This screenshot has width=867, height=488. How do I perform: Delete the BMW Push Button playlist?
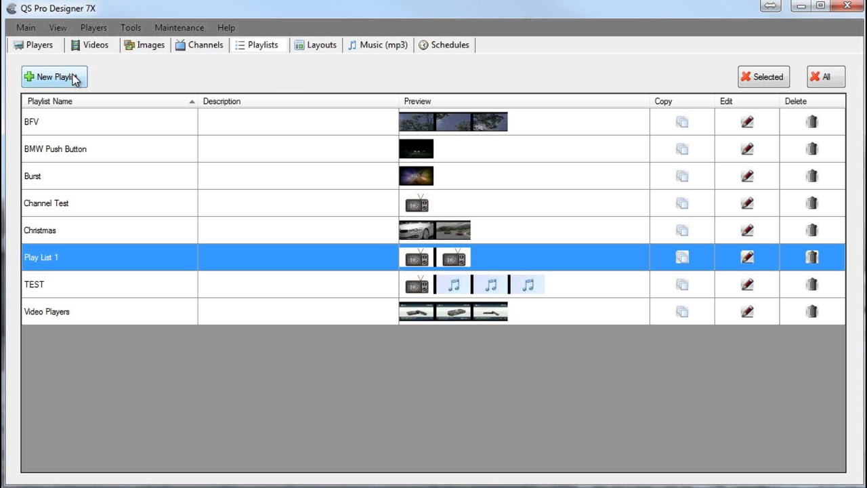click(x=812, y=149)
